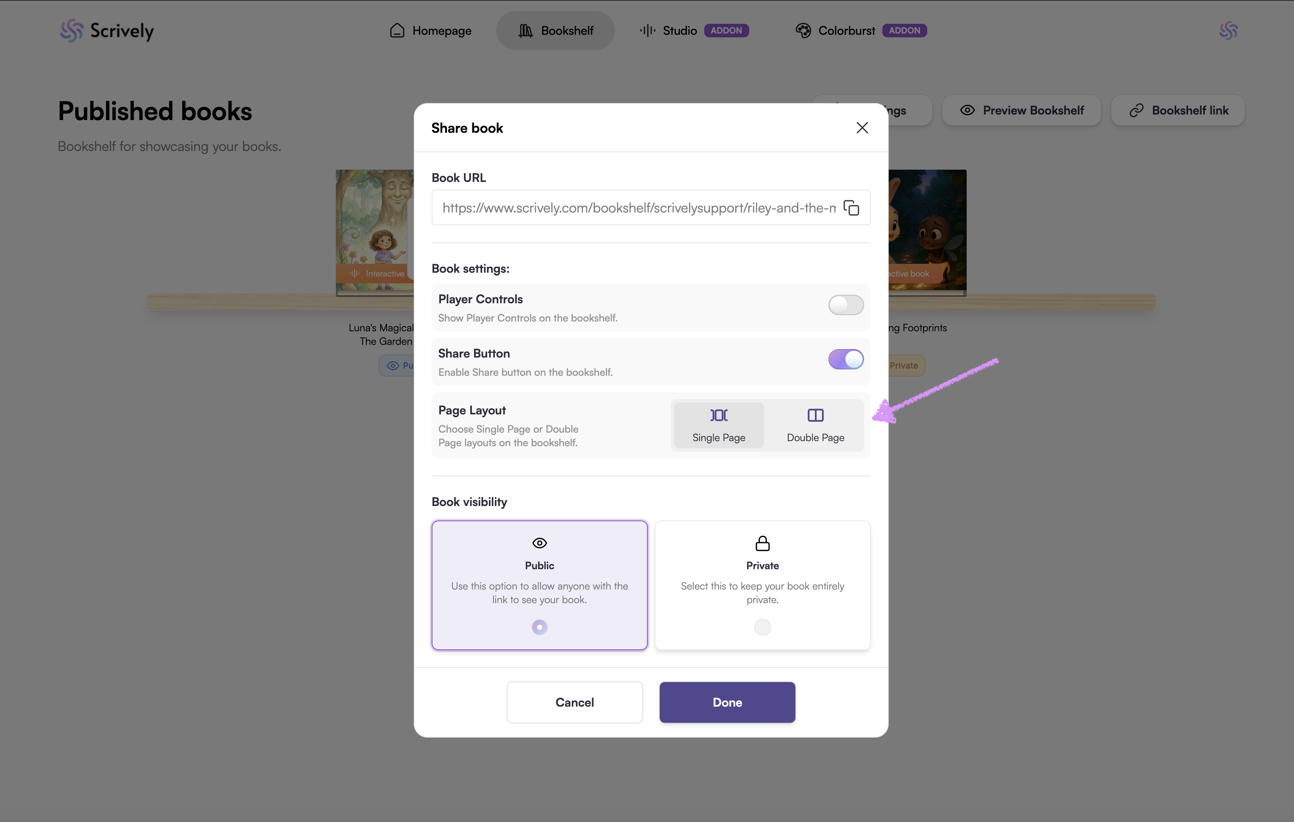Screen dimensions: 1294x822
Task: Select the Single Page layout icon
Action: point(719,415)
